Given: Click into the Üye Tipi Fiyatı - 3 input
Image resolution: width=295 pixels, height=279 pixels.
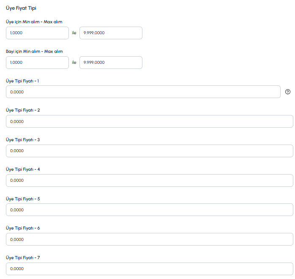Looking at the screenshot, I should tap(150, 151).
